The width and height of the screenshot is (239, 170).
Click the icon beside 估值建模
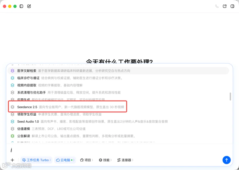12,129
